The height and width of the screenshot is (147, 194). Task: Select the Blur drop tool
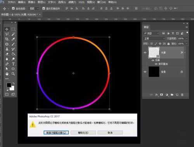coord(7,59)
